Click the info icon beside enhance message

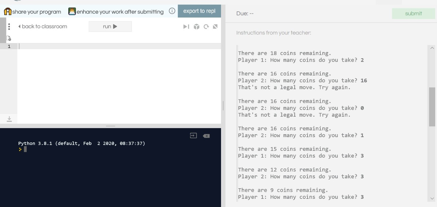click(172, 11)
